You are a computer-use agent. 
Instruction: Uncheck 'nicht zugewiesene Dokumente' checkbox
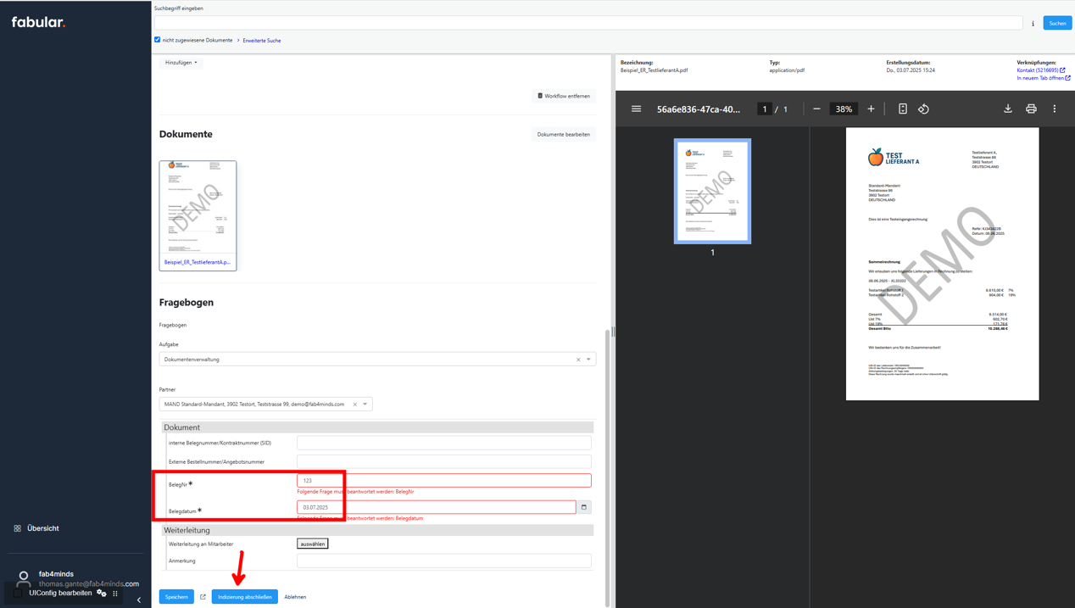158,40
